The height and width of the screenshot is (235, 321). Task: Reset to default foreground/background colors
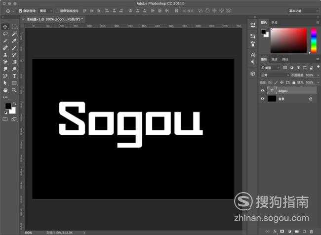tap(5, 113)
